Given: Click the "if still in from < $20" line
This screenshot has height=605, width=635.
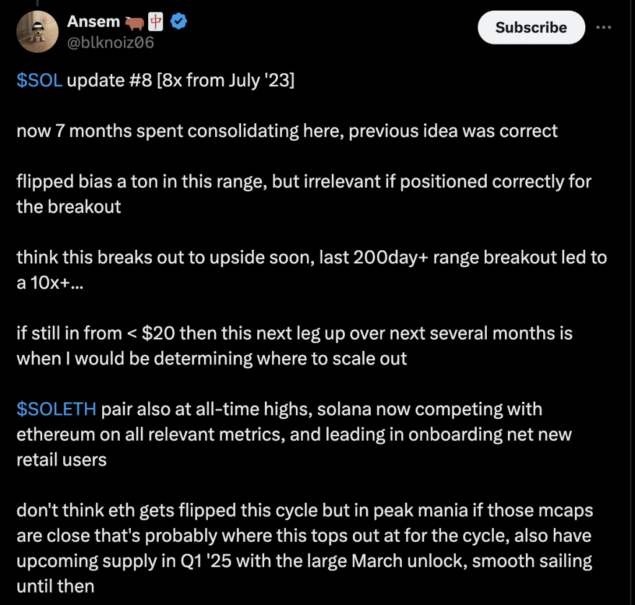Looking at the screenshot, I should 295,333.
